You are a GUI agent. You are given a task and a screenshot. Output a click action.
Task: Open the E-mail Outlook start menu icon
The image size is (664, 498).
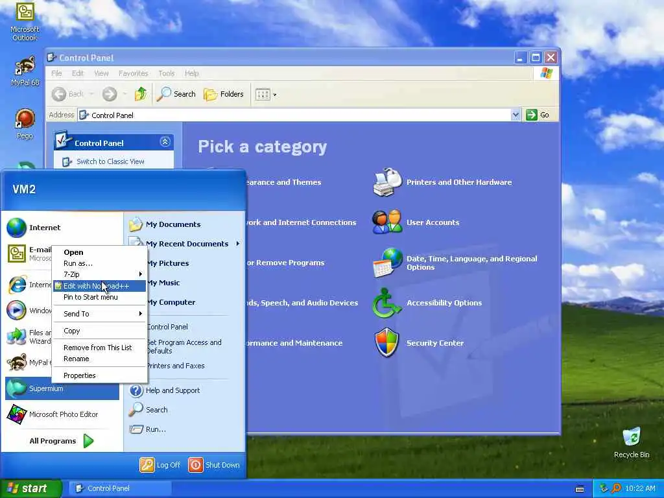[16, 254]
